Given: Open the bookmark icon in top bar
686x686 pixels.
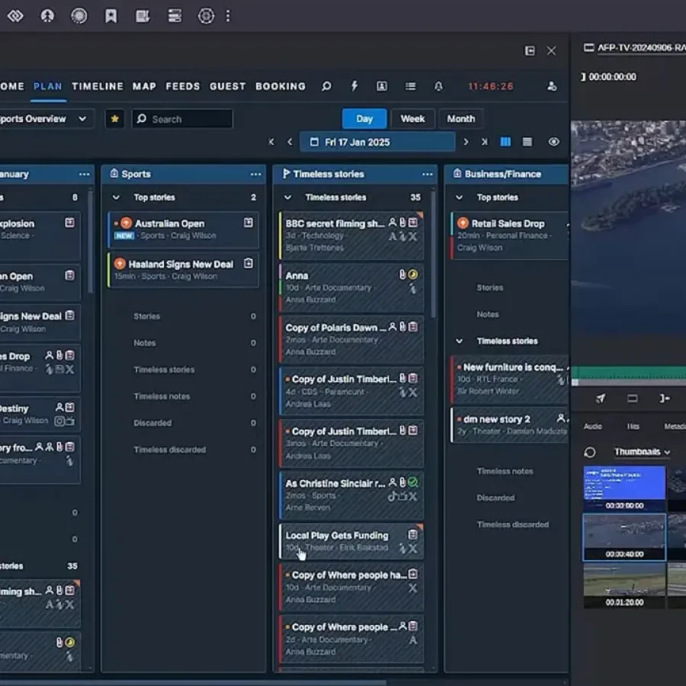Looking at the screenshot, I should pyautogui.click(x=111, y=16).
